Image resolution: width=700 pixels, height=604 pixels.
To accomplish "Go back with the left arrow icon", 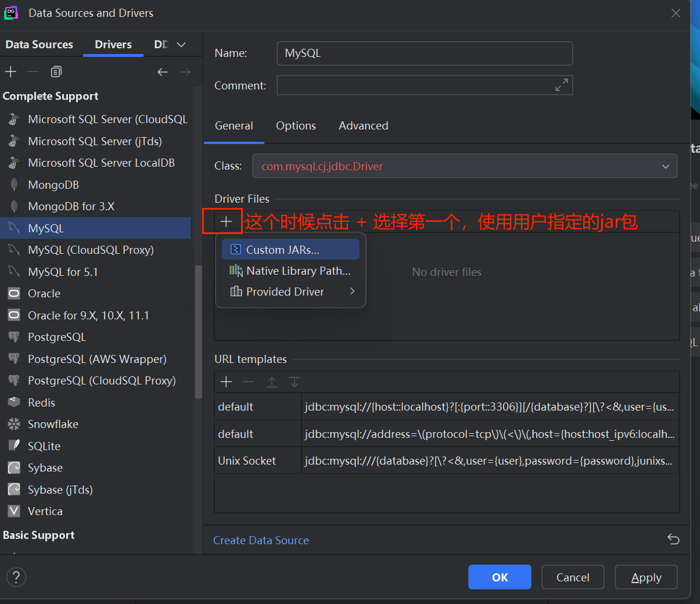I will pos(163,72).
